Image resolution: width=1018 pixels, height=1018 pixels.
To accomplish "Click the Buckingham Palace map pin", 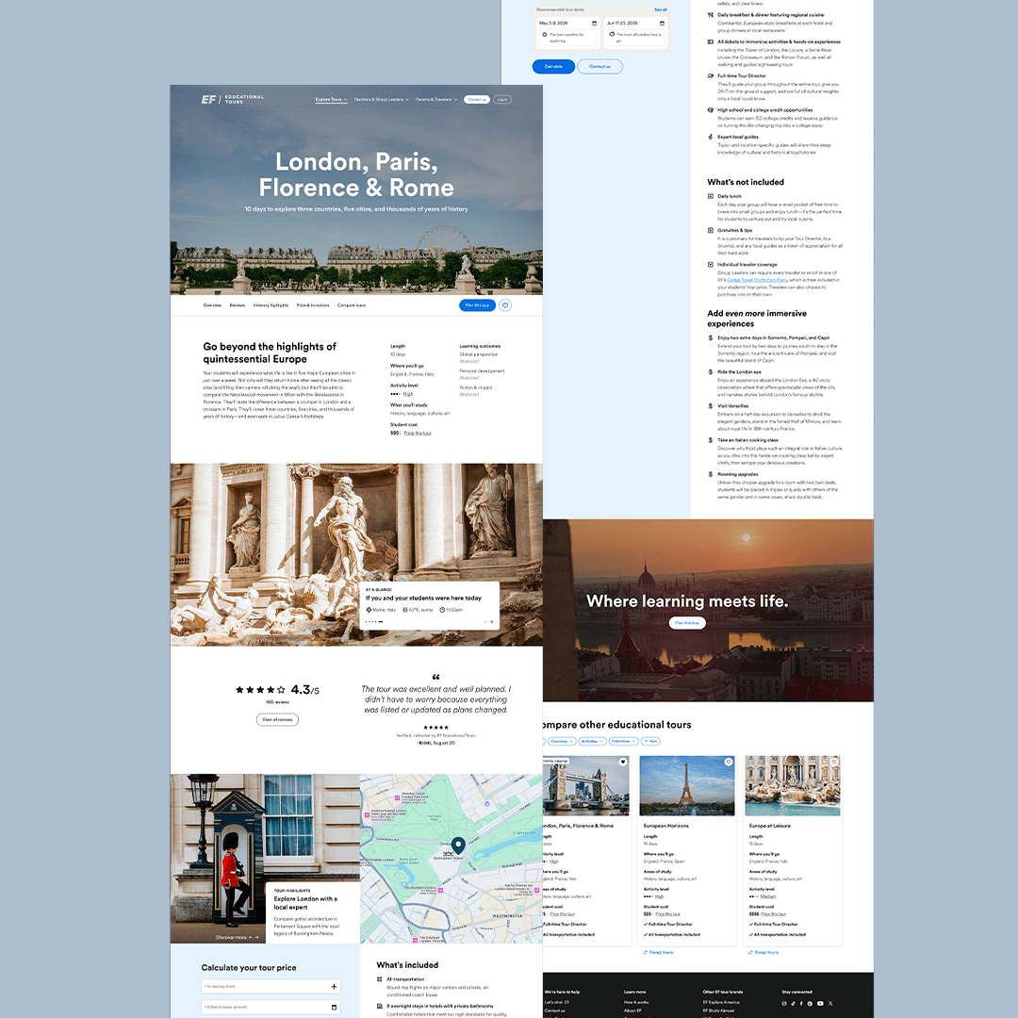I will point(458,845).
